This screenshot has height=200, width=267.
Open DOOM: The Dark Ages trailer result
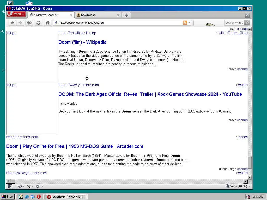click(150, 94)
